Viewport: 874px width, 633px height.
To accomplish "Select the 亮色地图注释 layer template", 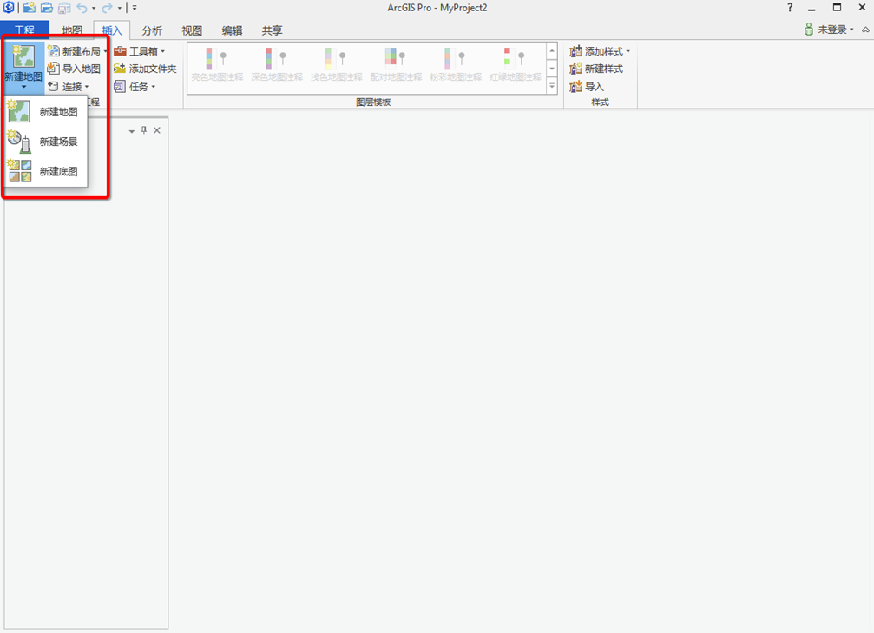I will [217, 65].
